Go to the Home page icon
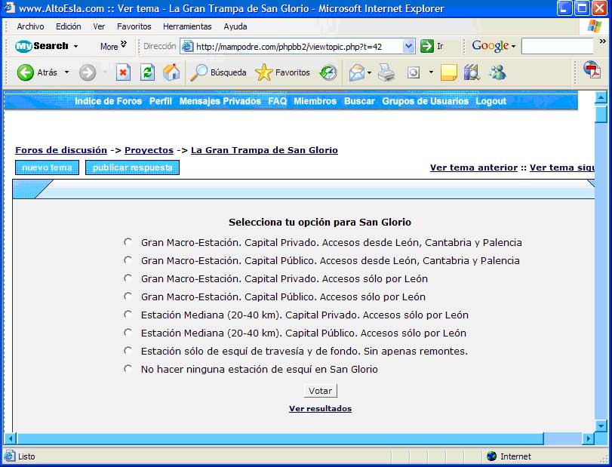 (x=171, y=72)
